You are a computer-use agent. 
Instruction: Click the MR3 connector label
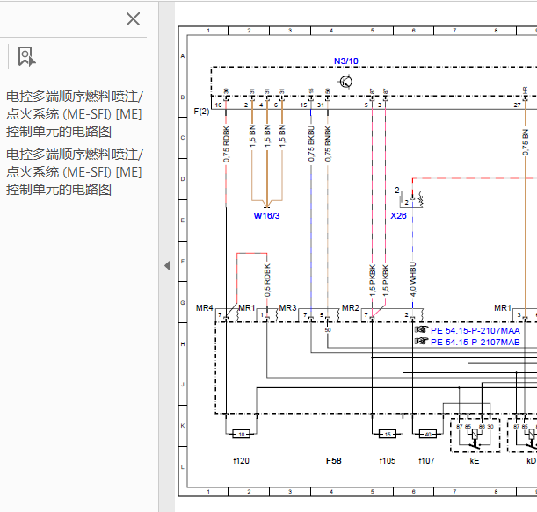tap(287, 308)
